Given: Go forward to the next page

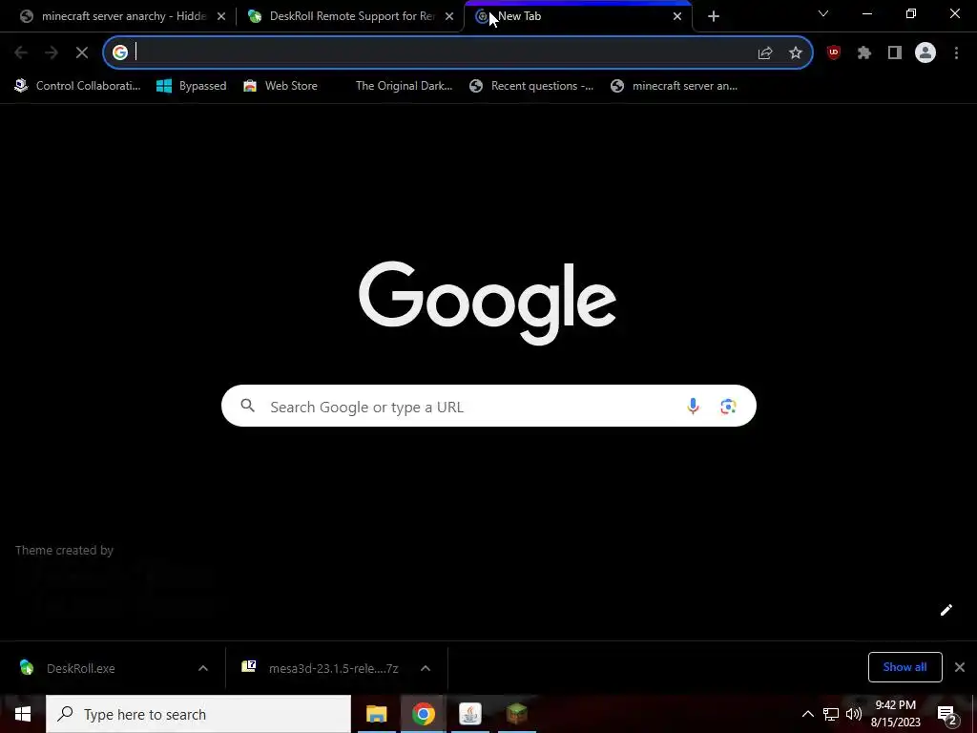Looking at the screenshot, I should 52,53.
